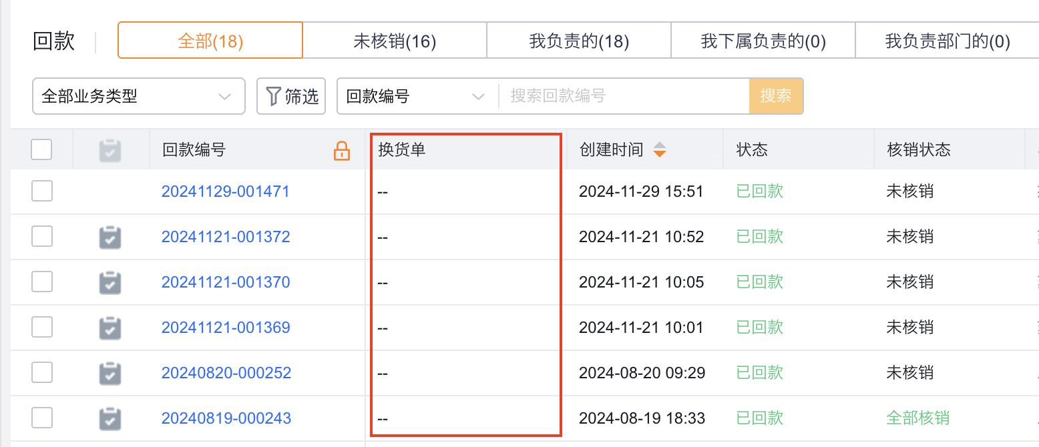Switch to the 我负责的(18) tab

pyautogui.click(x=579, y=41)
